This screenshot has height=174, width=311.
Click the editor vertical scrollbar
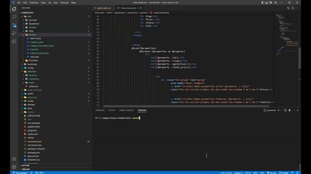pyautogui.click(x=299, y=58)
